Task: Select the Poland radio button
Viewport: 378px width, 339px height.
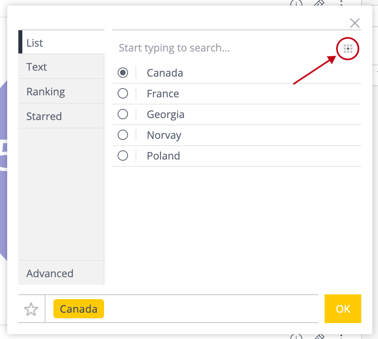Action: pyautogui.click(x=123, y=156)
